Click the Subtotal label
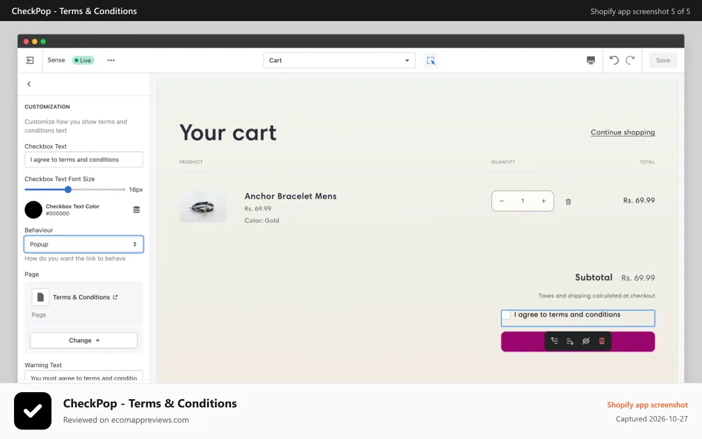The image size is (702, 439). pos(593,277)
